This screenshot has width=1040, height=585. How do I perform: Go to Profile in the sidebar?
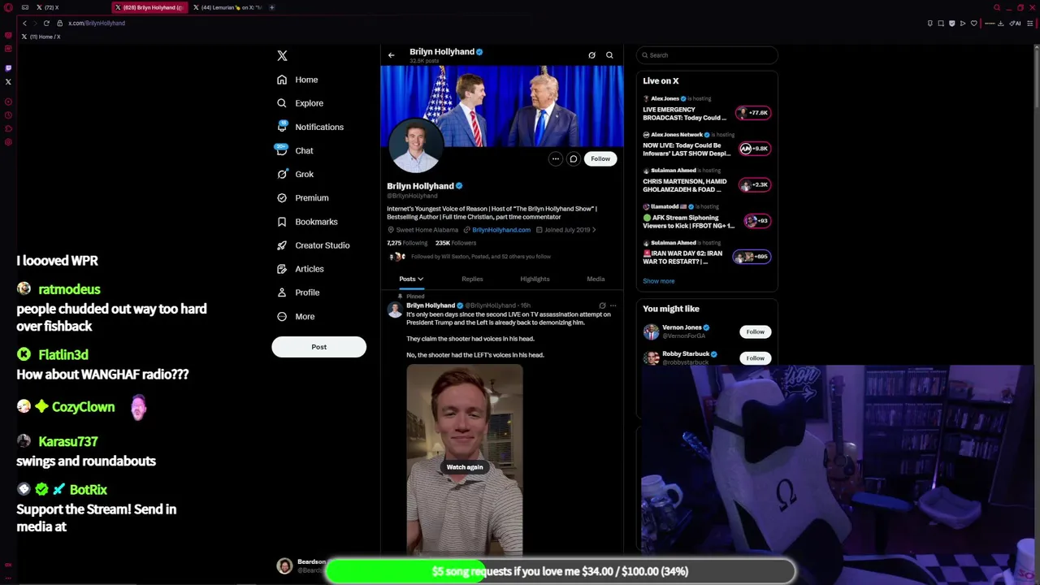pos(298,292)
